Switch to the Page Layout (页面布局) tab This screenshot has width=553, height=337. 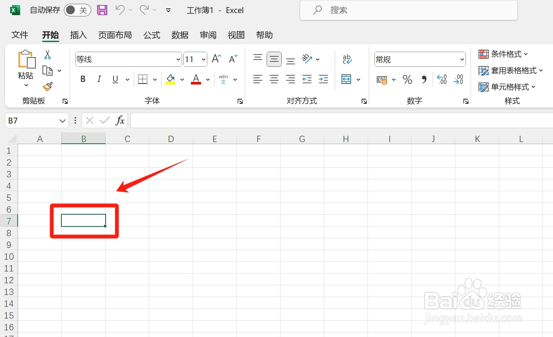(115, 35)
